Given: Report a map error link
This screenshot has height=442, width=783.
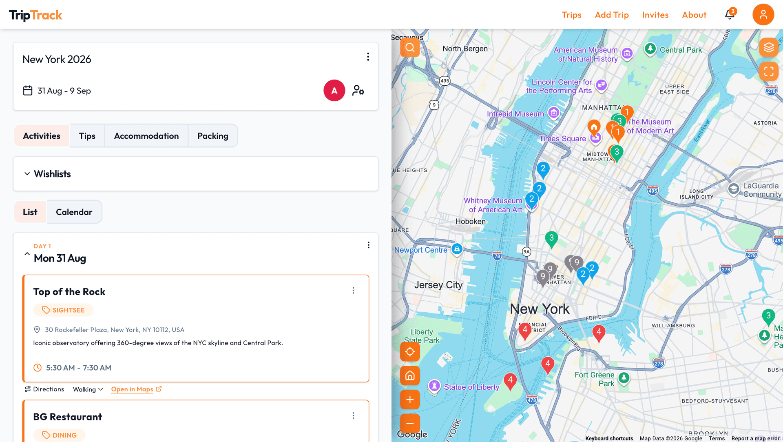Looking at the screenshot, I should 755,438.
